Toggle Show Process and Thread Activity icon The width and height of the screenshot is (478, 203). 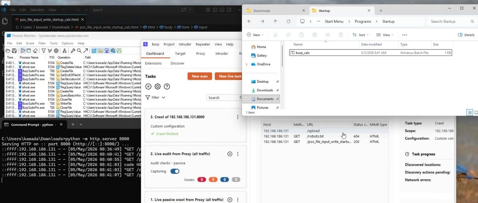tap(112, 51)
